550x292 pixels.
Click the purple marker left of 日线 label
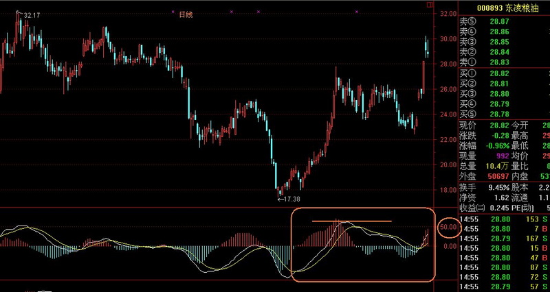coord(173,12)
